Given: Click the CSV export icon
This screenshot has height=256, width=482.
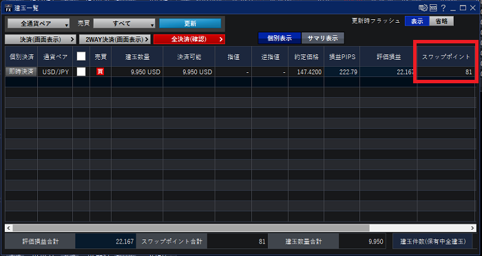Looking at the screenshot, I should (433, 8).
